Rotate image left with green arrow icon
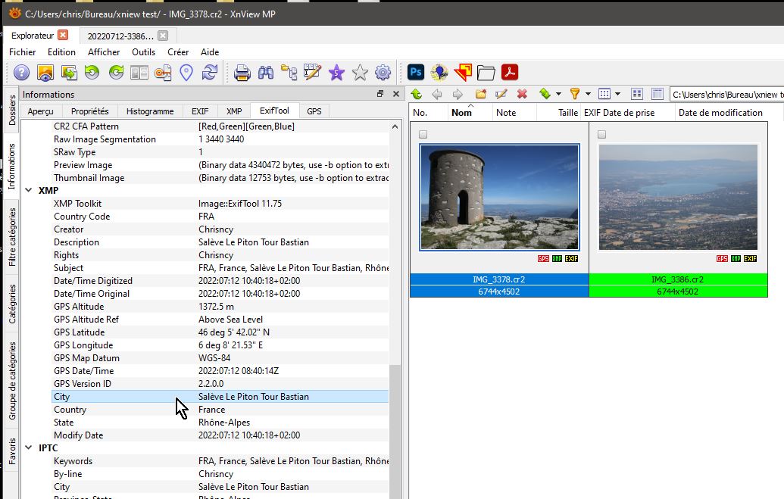The image size is (784, 499). pyautogui.click(x=92, y=73)
